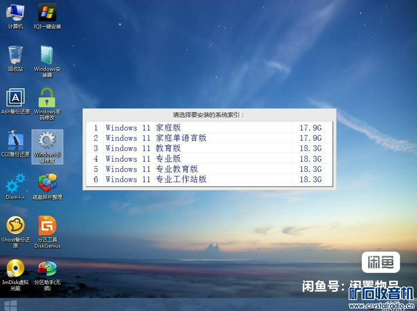Select the CGI备份还原 hammer icon
Image resolution: width=417 pixels, height=311 pixels.
tap(16, 144)
